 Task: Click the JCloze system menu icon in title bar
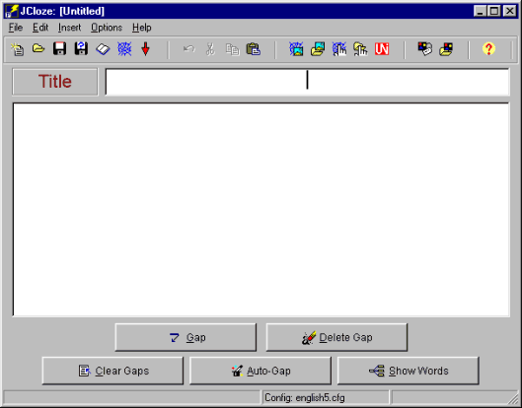[12, 11]
